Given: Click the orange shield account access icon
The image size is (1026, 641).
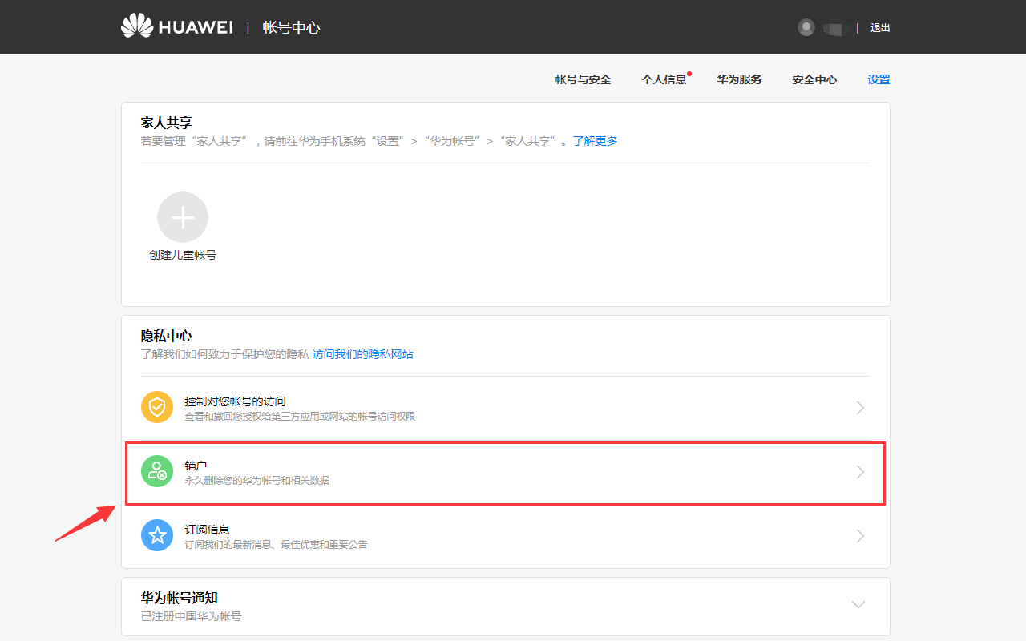Looking at the screenshot, I should (x=157, y=407).
